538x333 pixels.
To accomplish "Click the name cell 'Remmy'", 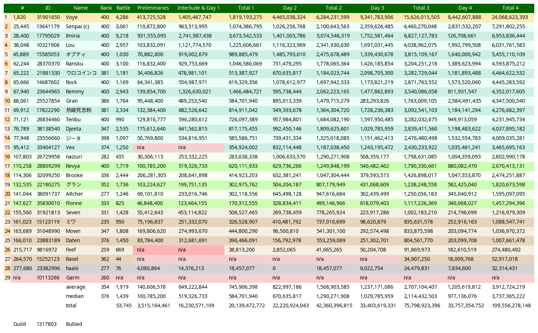I will pyautogui.click(x=75, y=92).
